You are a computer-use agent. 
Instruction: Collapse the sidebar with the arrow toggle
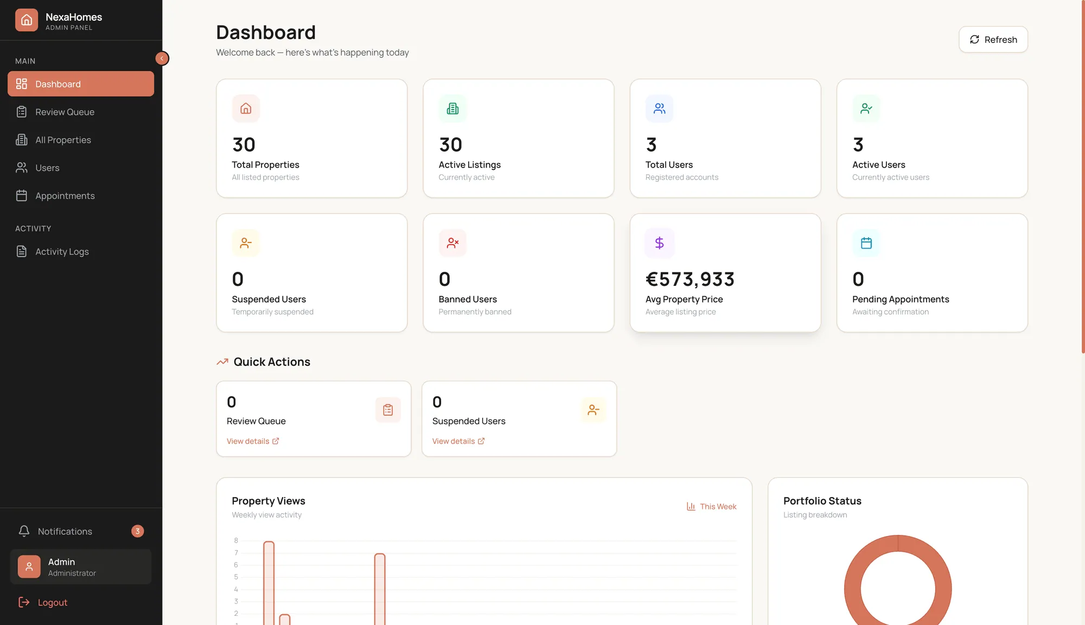pos(162,59)
